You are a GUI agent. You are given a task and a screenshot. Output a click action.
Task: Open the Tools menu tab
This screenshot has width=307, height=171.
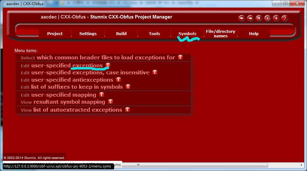(x=154, y=33)
